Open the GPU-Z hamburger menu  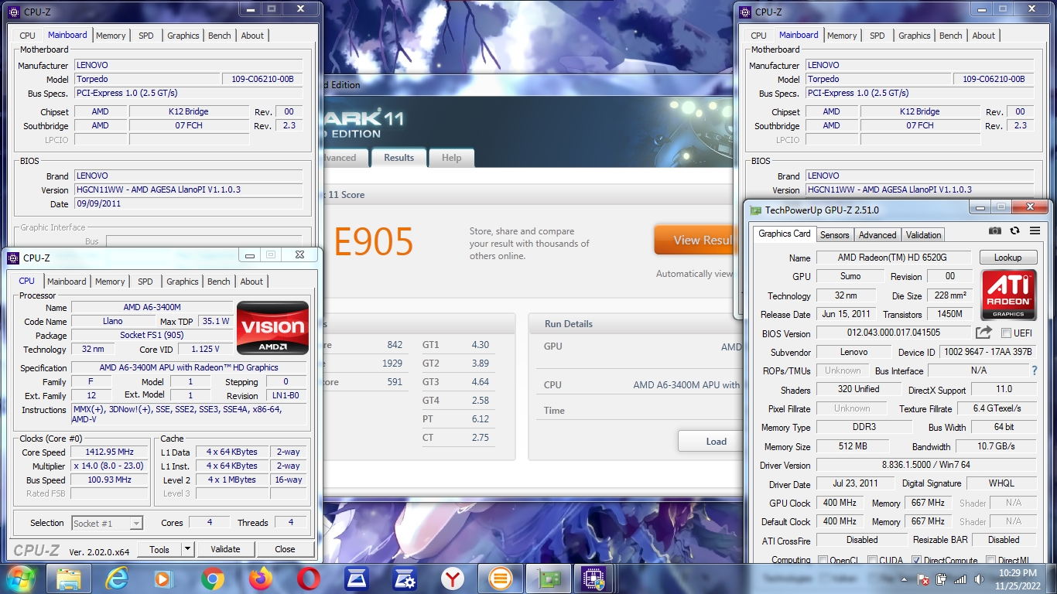[1035, 230]
